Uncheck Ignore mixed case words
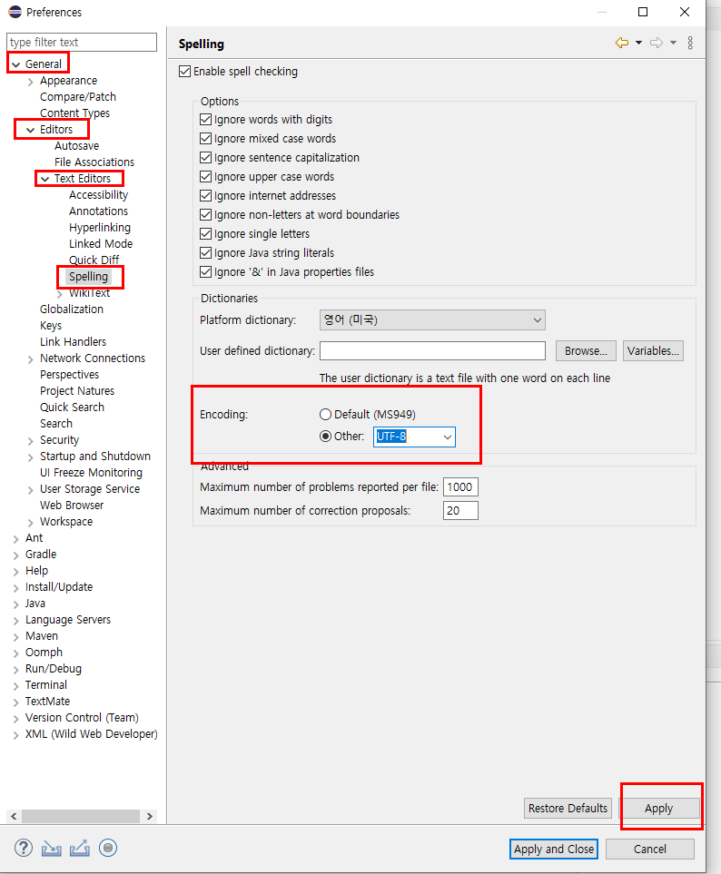This screenshot has width=721, height=874. pos(205,138)
